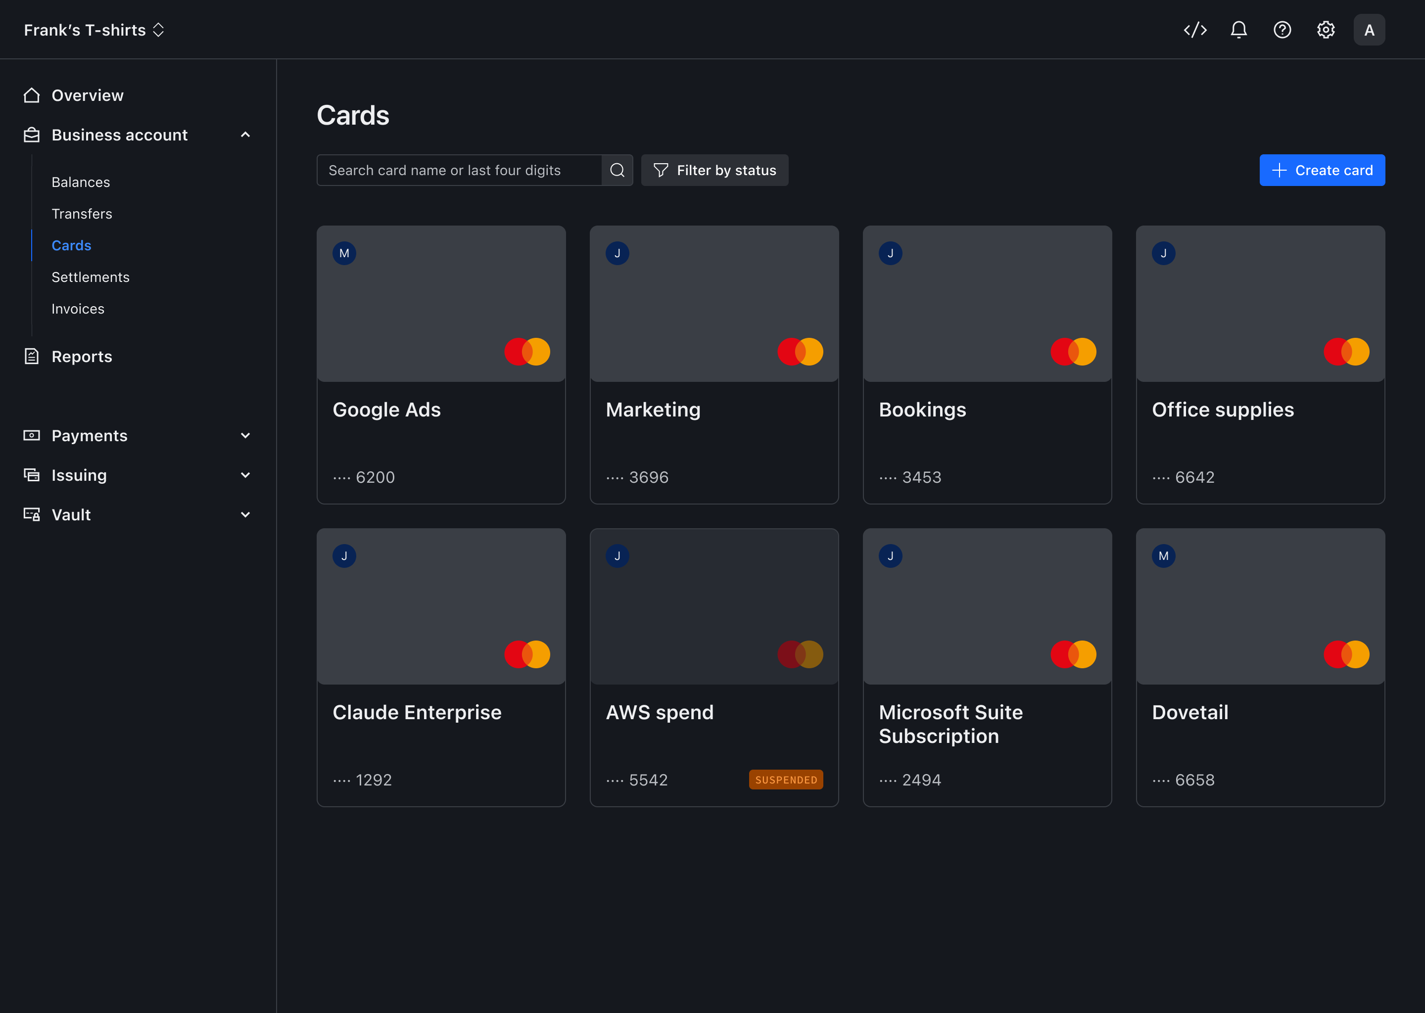Click the Vault lock icon
The height and width of the screenshot is (1013, 1425).
pos(32,514)
